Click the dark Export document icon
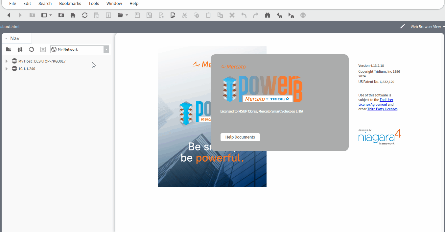 [173, 15]
